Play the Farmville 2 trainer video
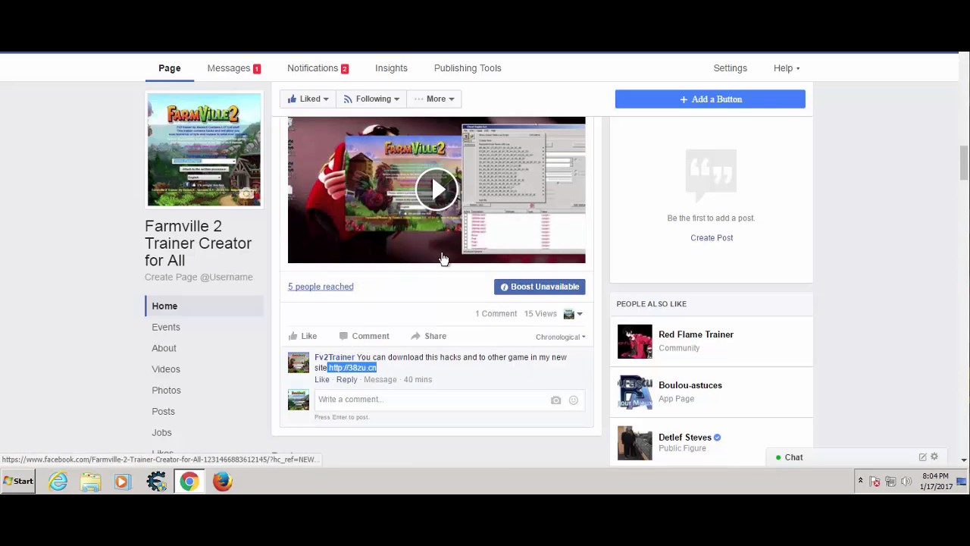This screenshot has width=970, height=546. tap(436, 190)
